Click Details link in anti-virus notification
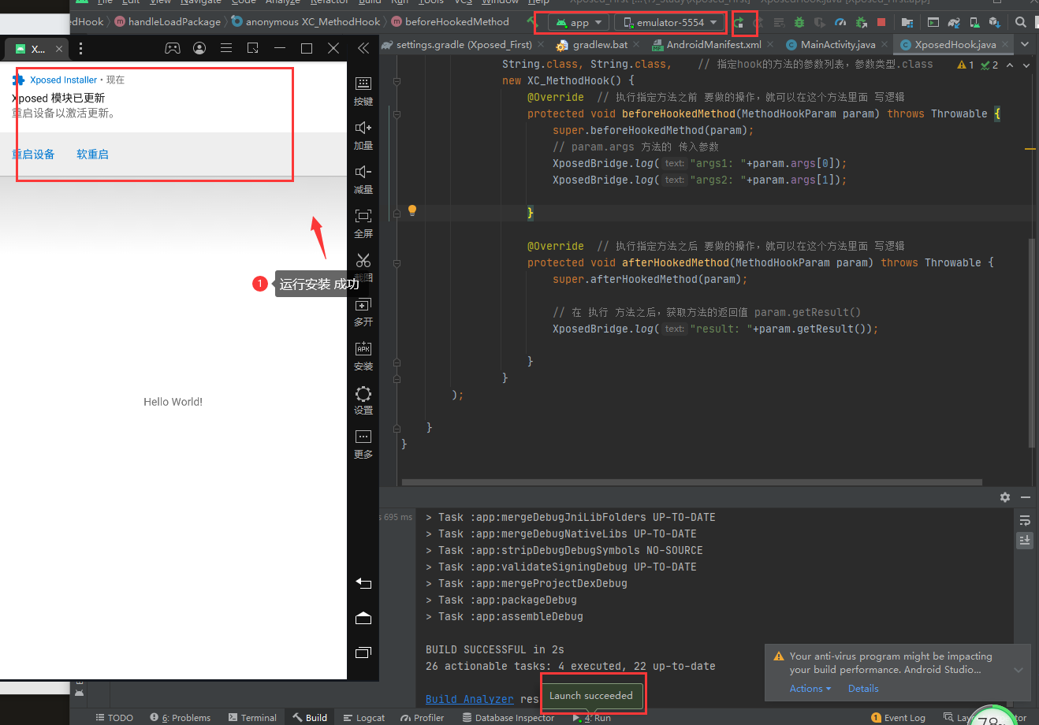Viewport: 1039px width, 725px height. click(x=863, y=688)
